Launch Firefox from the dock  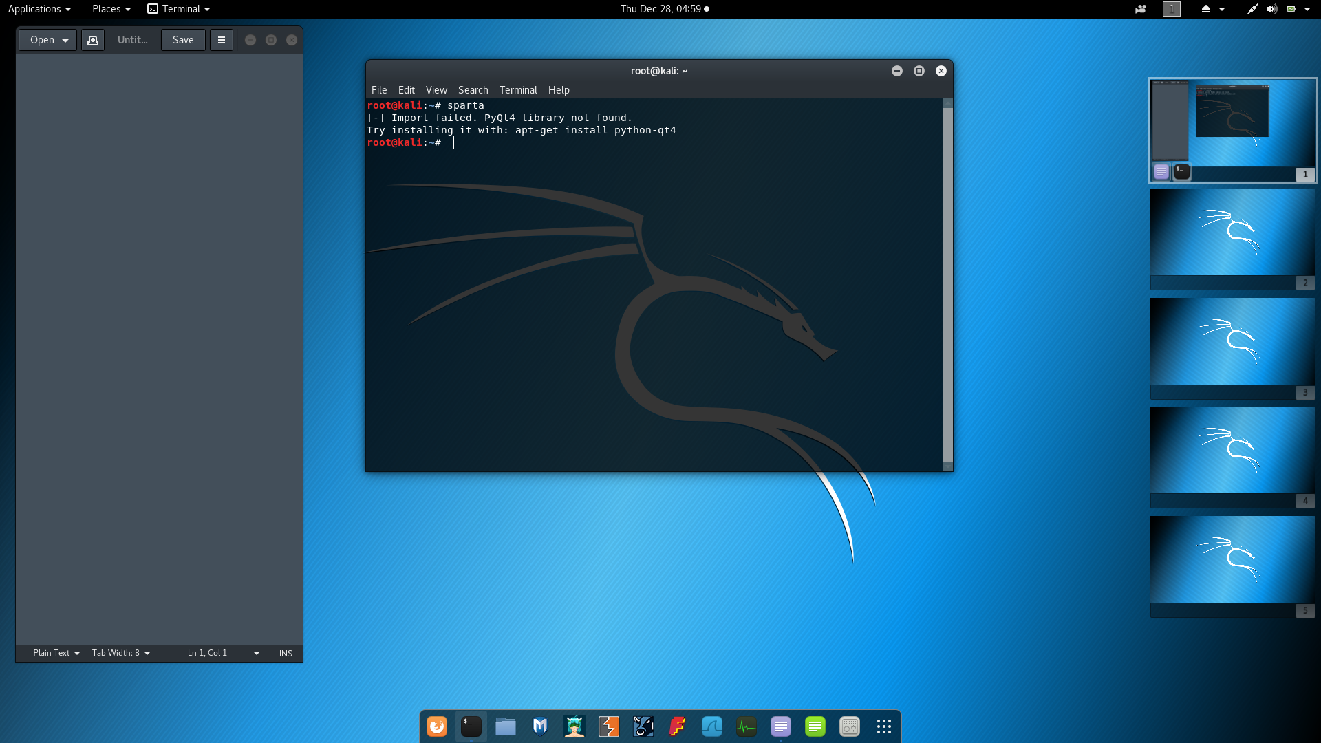click(x=437, y=726)
